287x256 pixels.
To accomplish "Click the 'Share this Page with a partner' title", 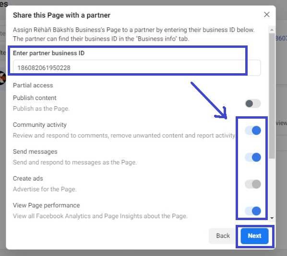I will pyautogui.click(x=61, y=15).
